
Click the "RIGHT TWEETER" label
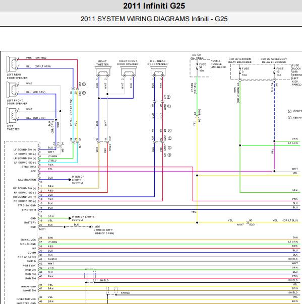click(x=102, y=63)
